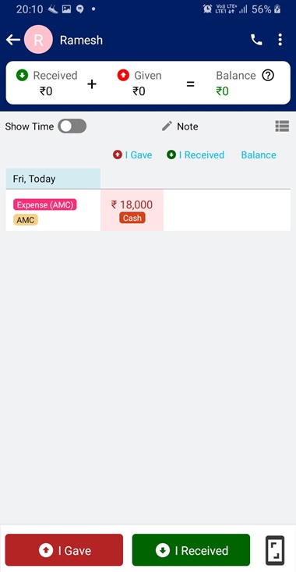Call Ramesh using the phone icon
The height and width of the screenshot is (572, 296).
tap(256, 40)
